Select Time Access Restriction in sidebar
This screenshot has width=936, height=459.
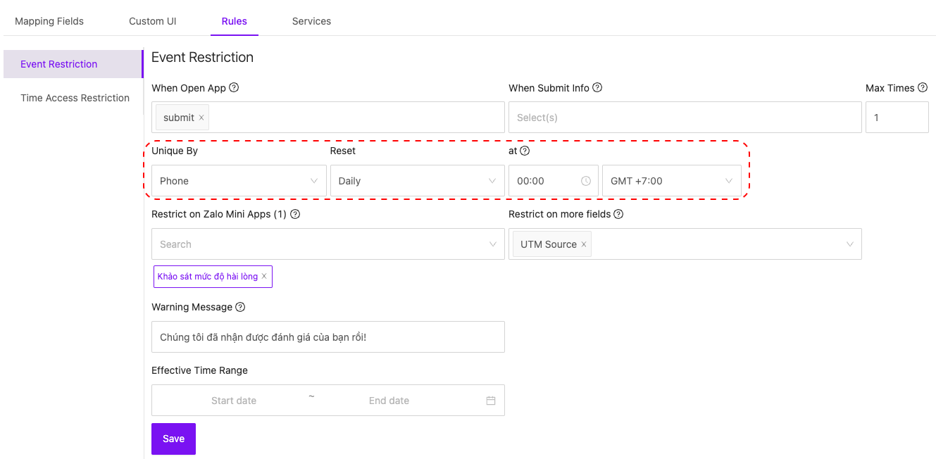[x=75, y=98]
